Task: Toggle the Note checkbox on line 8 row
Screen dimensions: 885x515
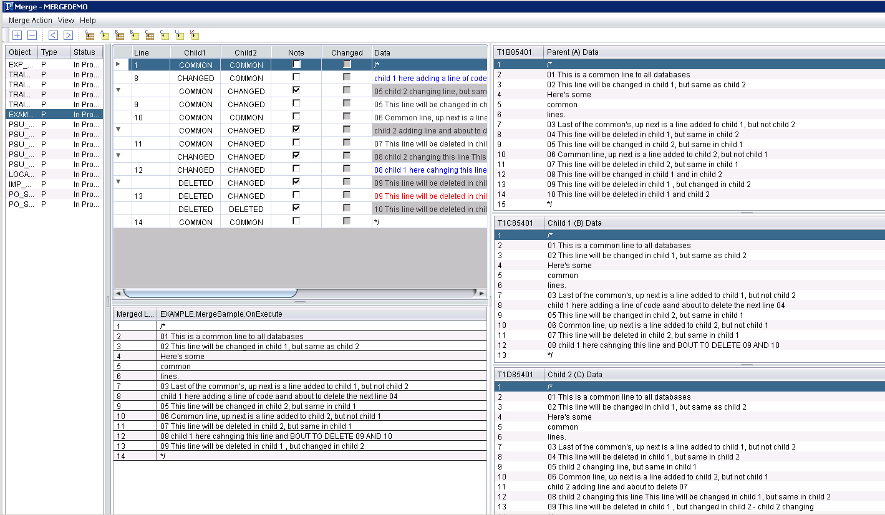Action: 296,77
